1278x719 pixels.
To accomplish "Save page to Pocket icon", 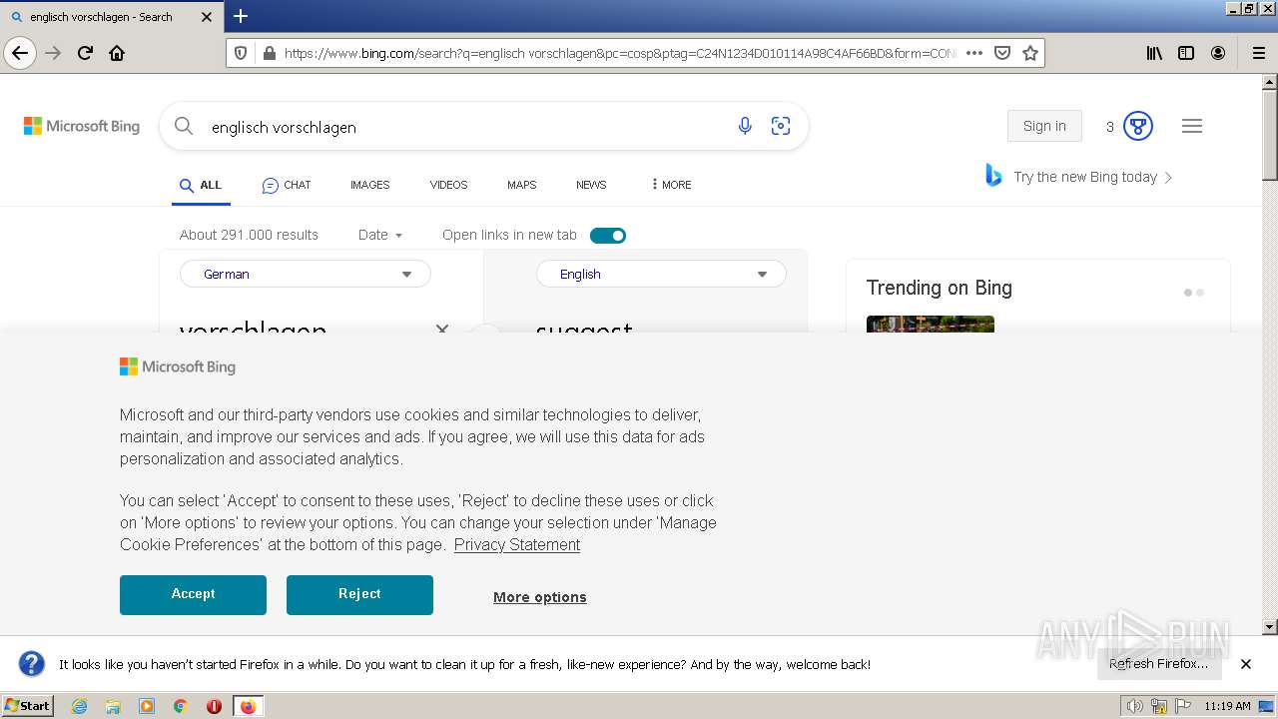I will coord(1002,53).
